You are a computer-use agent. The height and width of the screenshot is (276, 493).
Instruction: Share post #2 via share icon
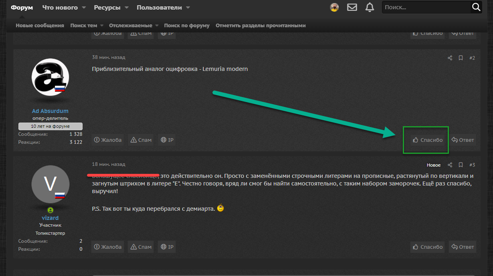tap(450, 58)
